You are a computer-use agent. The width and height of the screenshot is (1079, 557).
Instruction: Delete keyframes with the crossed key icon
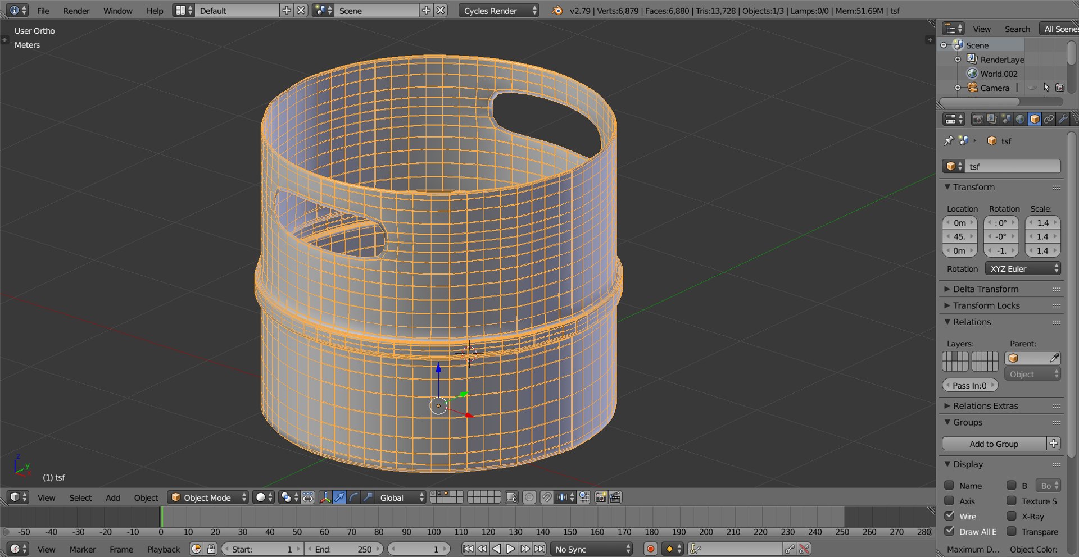tap(804, 549)
